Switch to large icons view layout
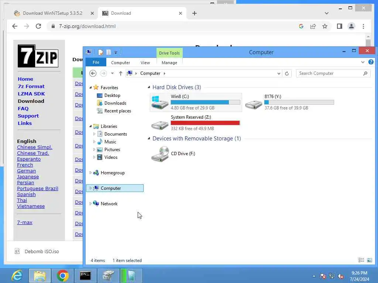 [369, 260]
